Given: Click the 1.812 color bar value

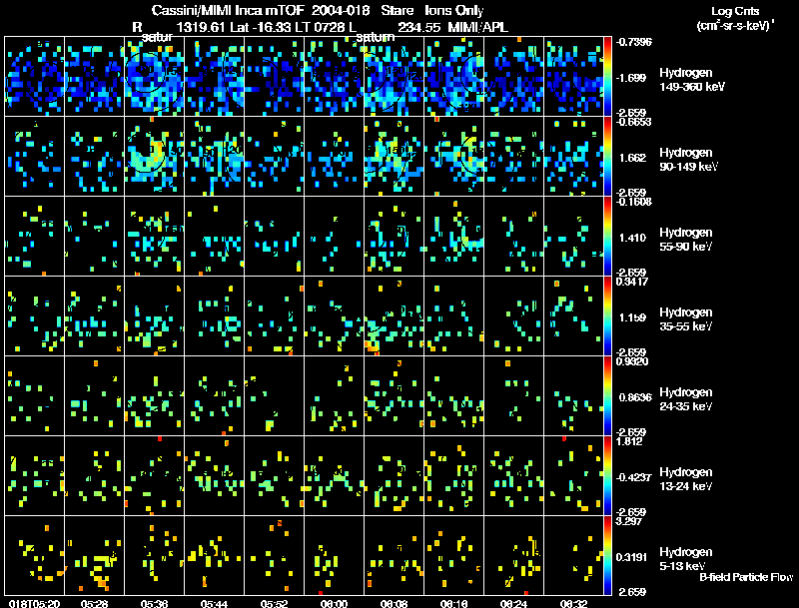Looking at the screenshot, I should click(629, 441).
